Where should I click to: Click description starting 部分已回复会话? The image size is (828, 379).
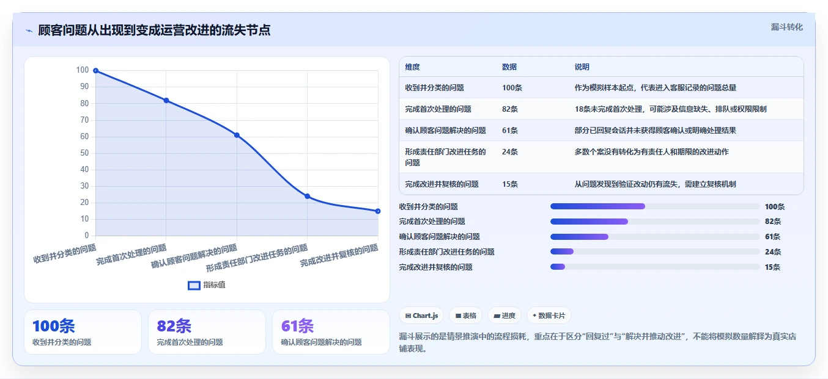[655, 131]
